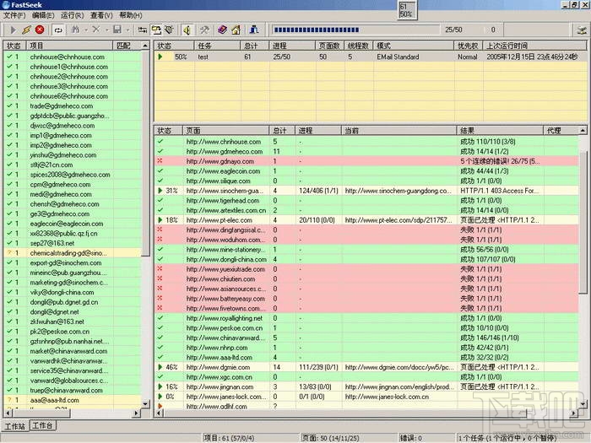Viewport: 591px width, 443px height.
Task: Click email list horizontal scrollbar right arrow
Action: pyautogui.click(x=137, y=413)
